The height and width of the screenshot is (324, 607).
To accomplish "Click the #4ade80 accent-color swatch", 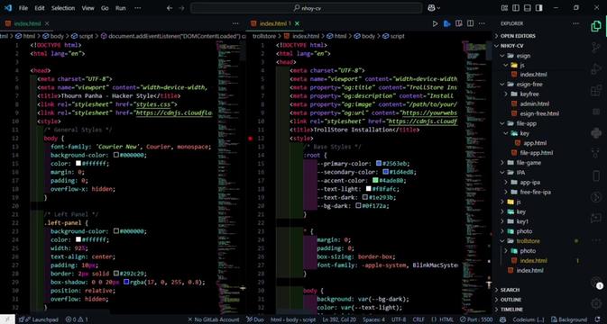I will [375, 180].
